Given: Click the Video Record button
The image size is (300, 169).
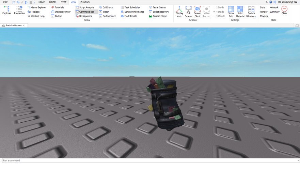Looking at the screenshot, I should coord(206,12).
